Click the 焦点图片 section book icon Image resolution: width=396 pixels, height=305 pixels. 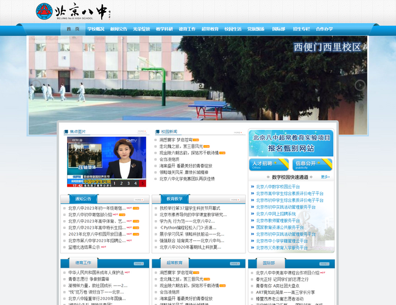pyautogui.click(x=66, y=132)
